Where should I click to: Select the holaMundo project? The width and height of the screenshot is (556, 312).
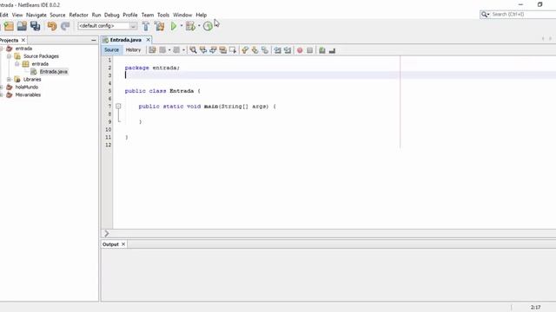pos(26,87)
